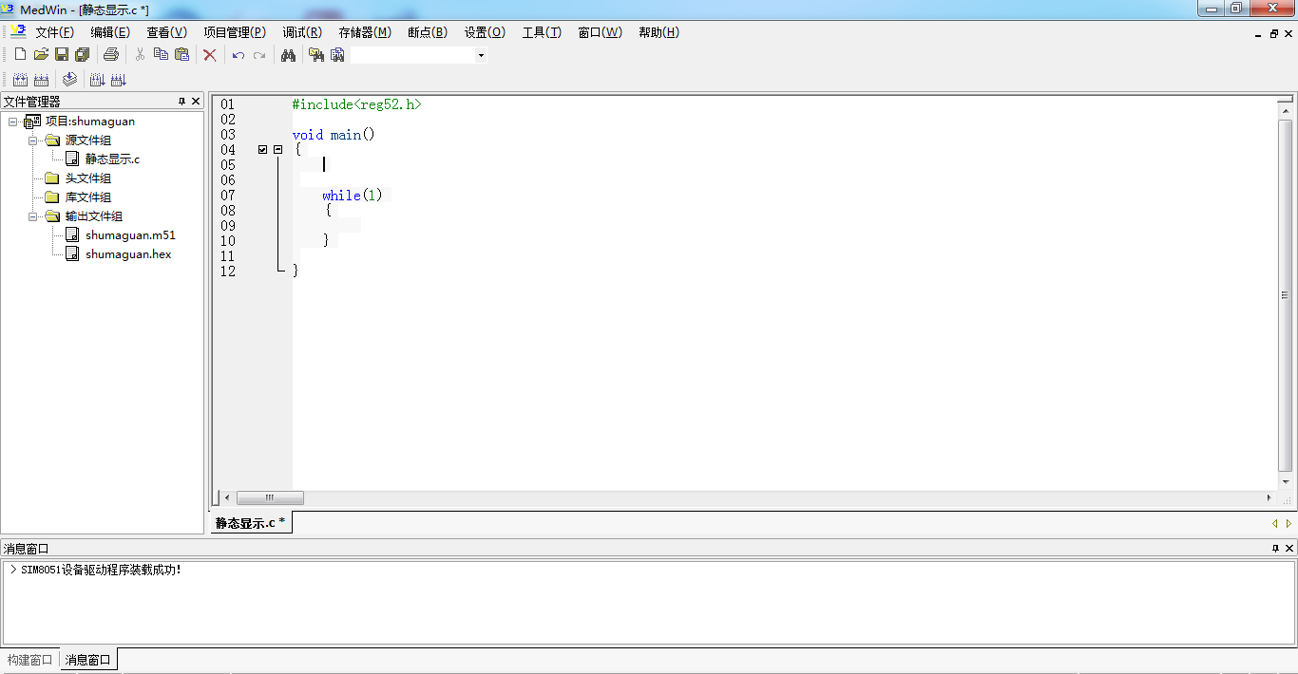This screenshot has width=1298, height=674.
Task: Click the vertical scrollbar down arrow
Action: point(1286,482)
